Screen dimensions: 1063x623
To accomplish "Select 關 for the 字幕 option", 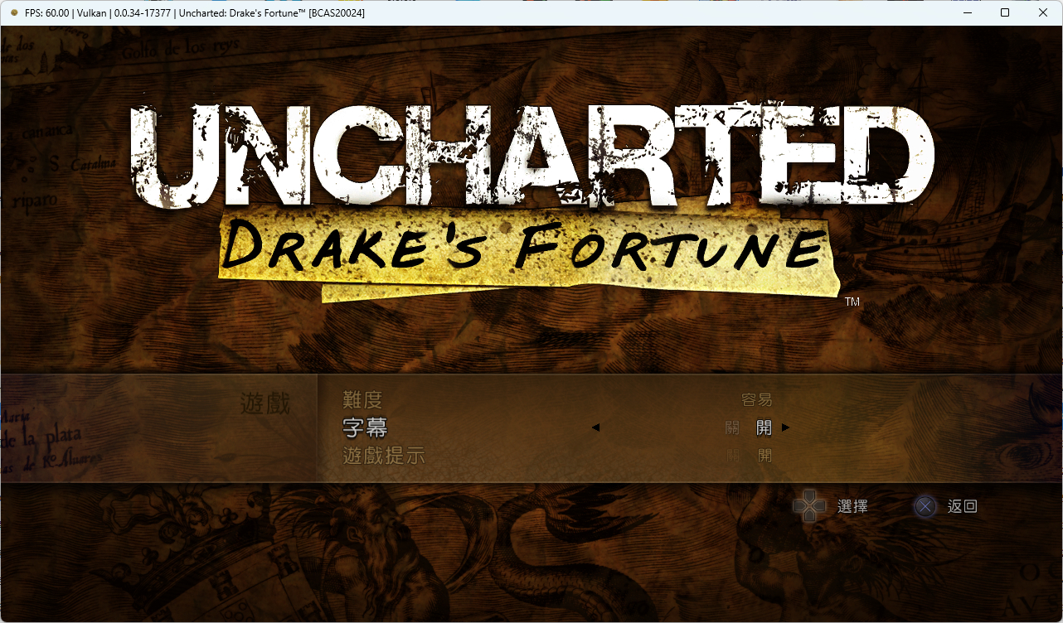I will point(732,427).
